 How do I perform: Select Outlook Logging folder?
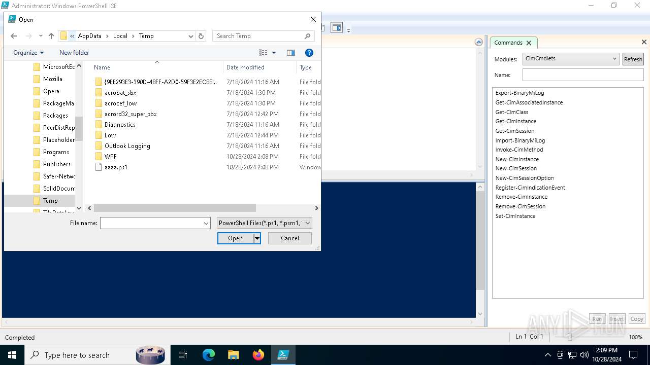(127, 146)
